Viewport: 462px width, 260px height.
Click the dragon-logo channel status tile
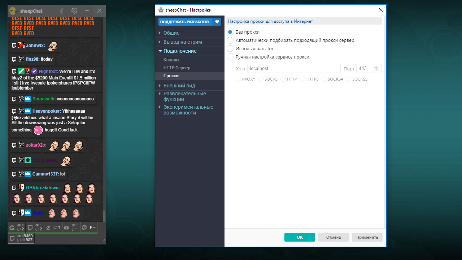(x=53, y=227)
